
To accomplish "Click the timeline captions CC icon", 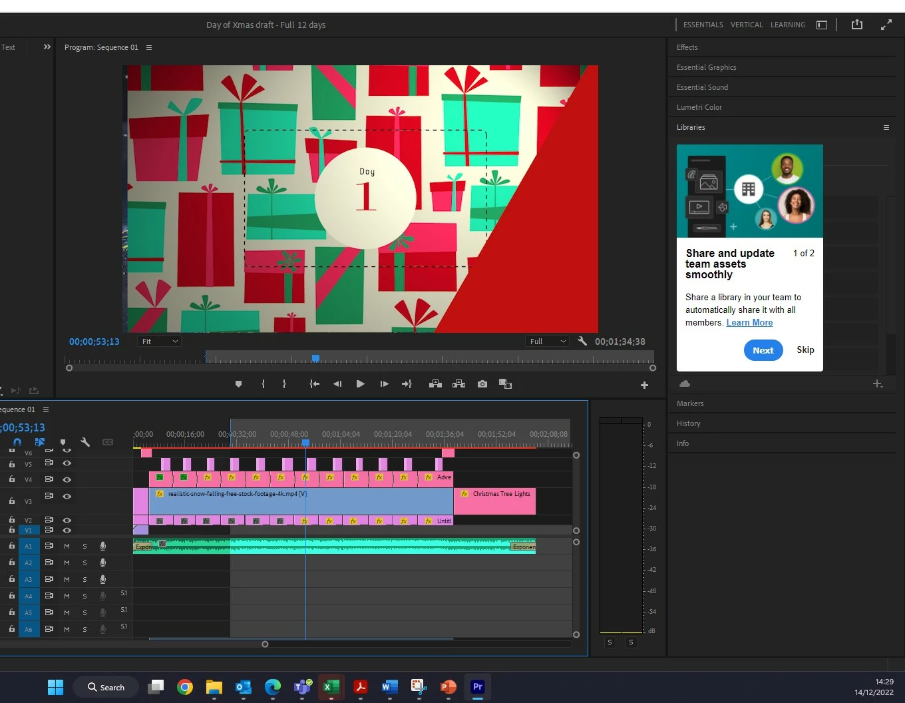I will tap(108, 442).
